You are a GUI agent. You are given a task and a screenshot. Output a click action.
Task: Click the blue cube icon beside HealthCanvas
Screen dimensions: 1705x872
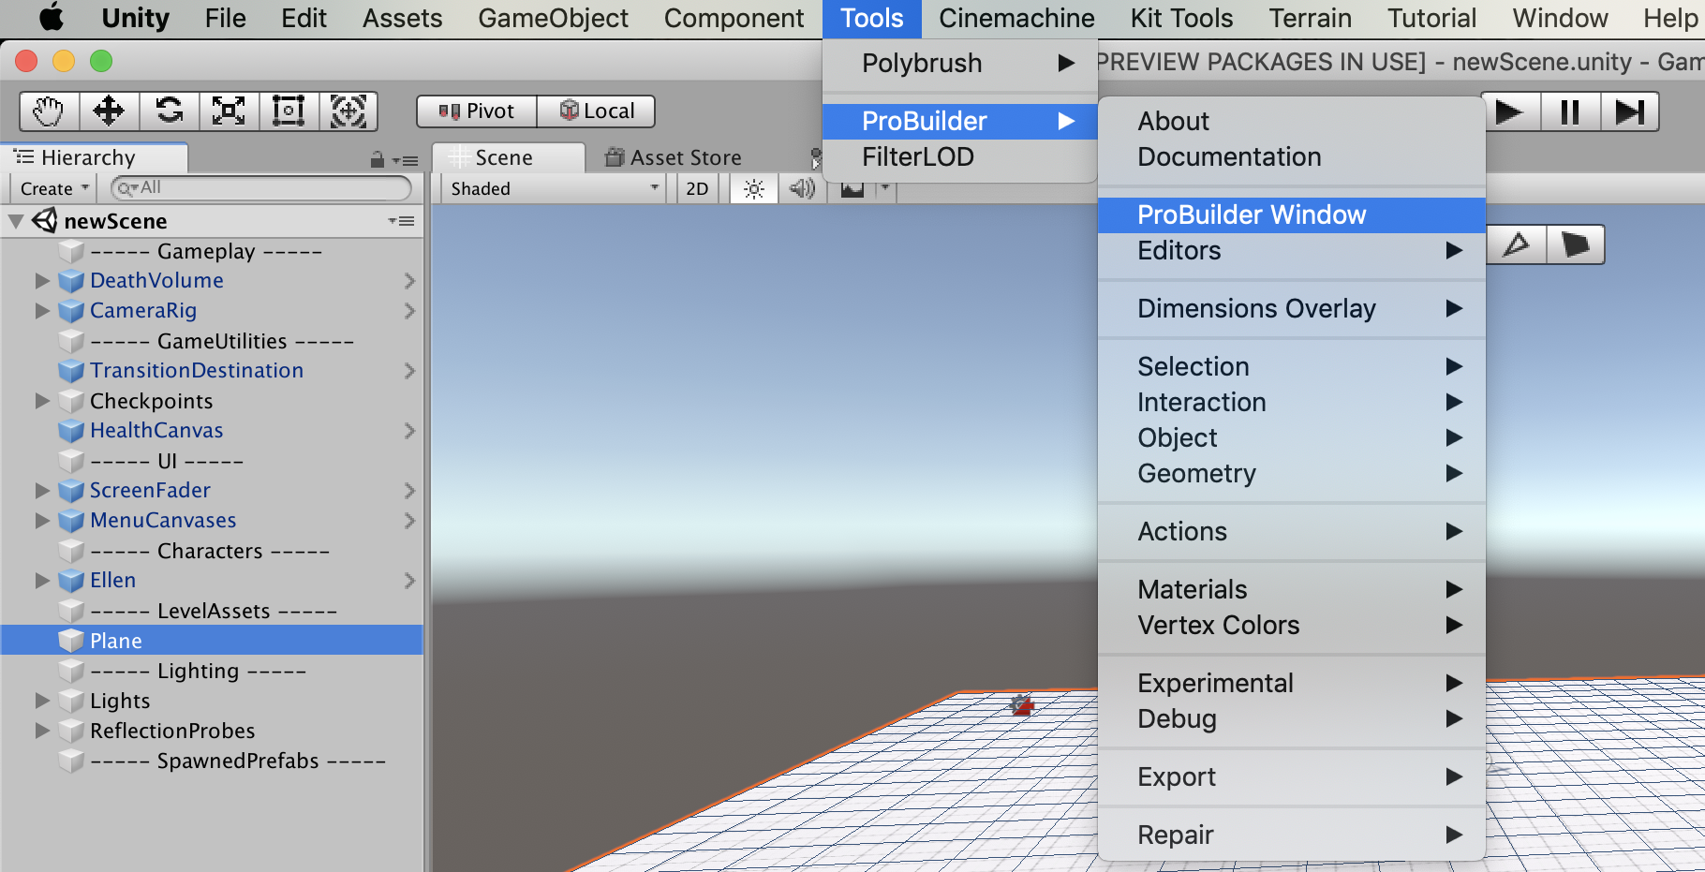(71, 431)
